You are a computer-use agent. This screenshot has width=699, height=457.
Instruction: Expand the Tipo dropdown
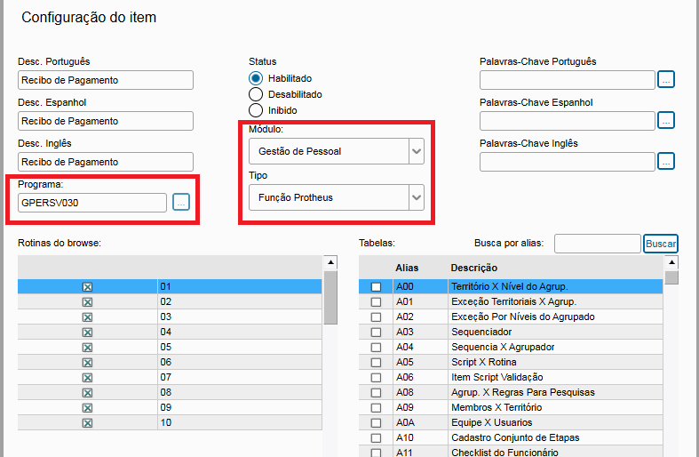[416, 197]
